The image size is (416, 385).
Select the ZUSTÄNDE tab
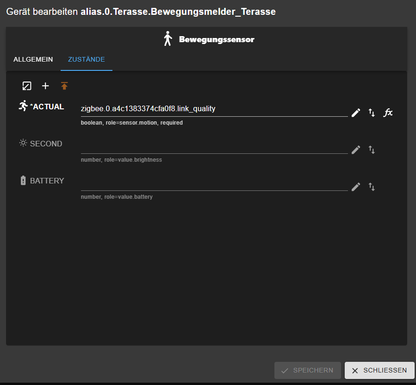(x=86, y=60)
